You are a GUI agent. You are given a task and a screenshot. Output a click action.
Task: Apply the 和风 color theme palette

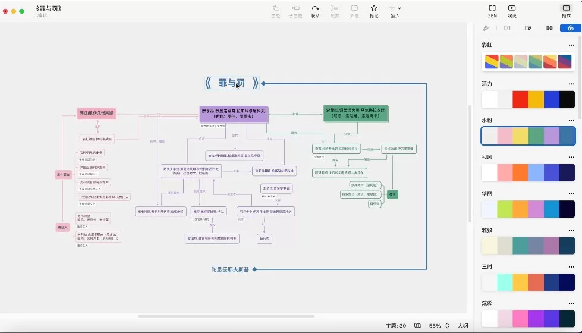[x=528, y=172]
